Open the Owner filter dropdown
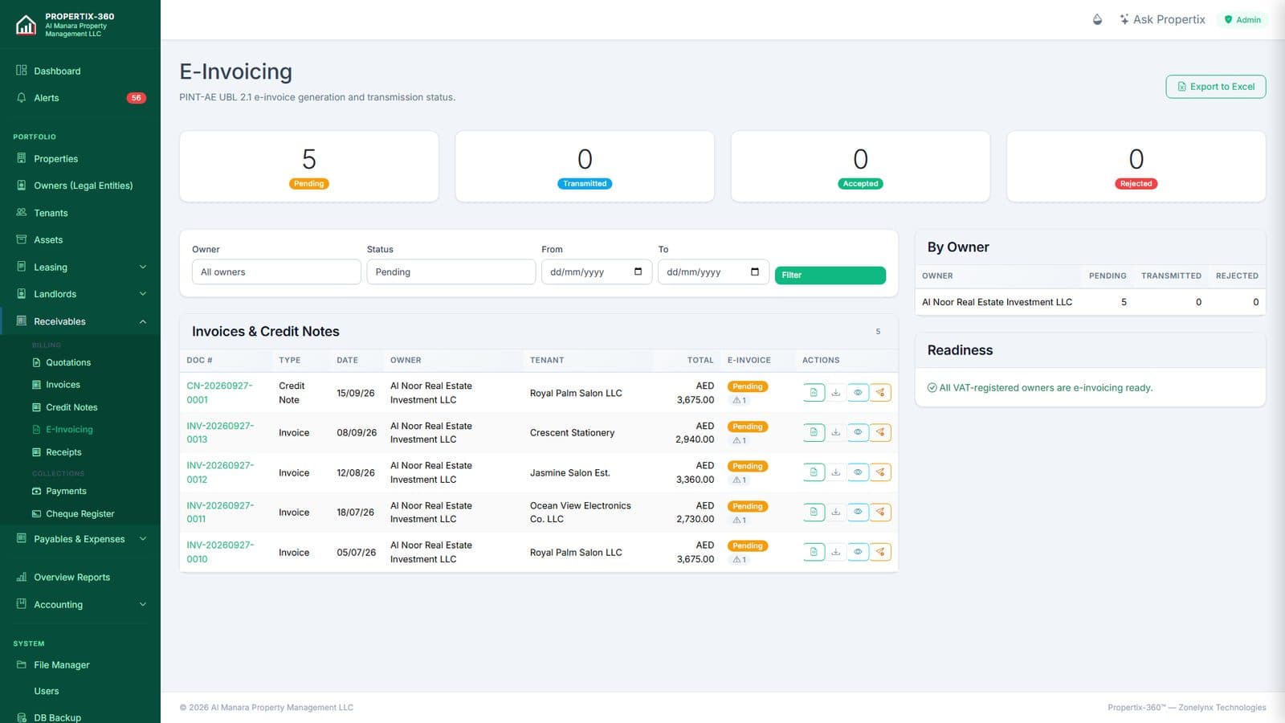 [276, 272]
